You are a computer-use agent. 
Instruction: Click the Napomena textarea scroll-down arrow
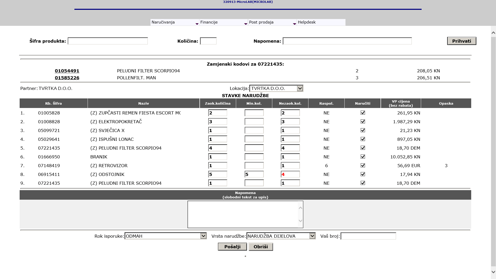point(300,221)
